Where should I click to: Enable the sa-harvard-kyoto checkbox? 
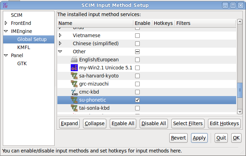point(137,76)
